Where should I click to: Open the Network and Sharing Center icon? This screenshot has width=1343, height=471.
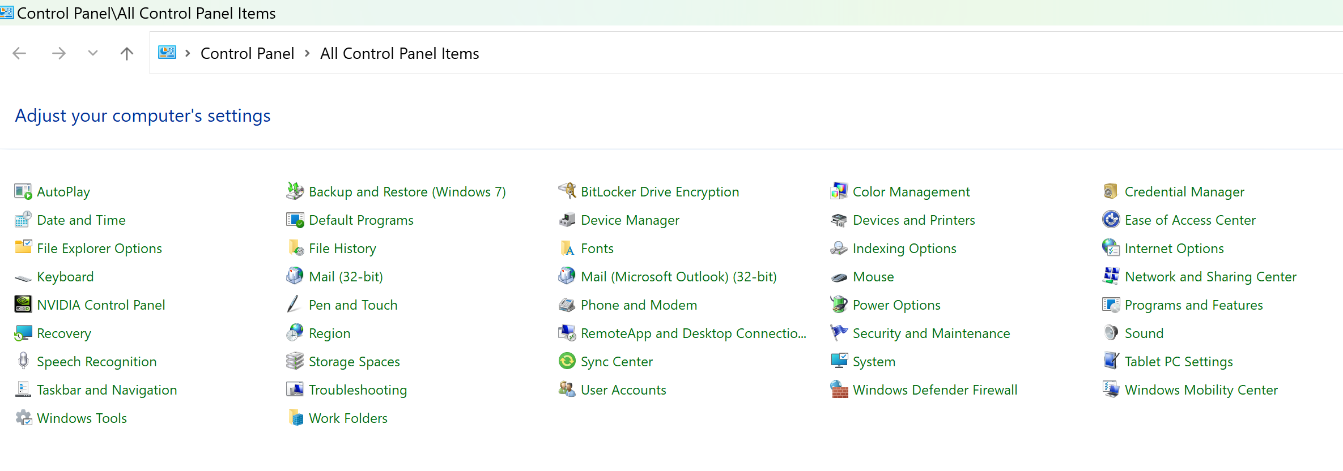[x=1111, y=277]
